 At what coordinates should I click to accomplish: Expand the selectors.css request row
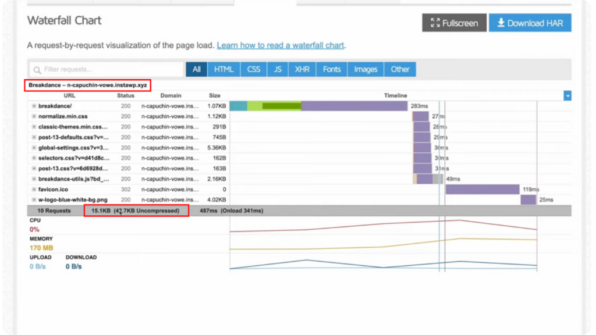click(34, 158)
